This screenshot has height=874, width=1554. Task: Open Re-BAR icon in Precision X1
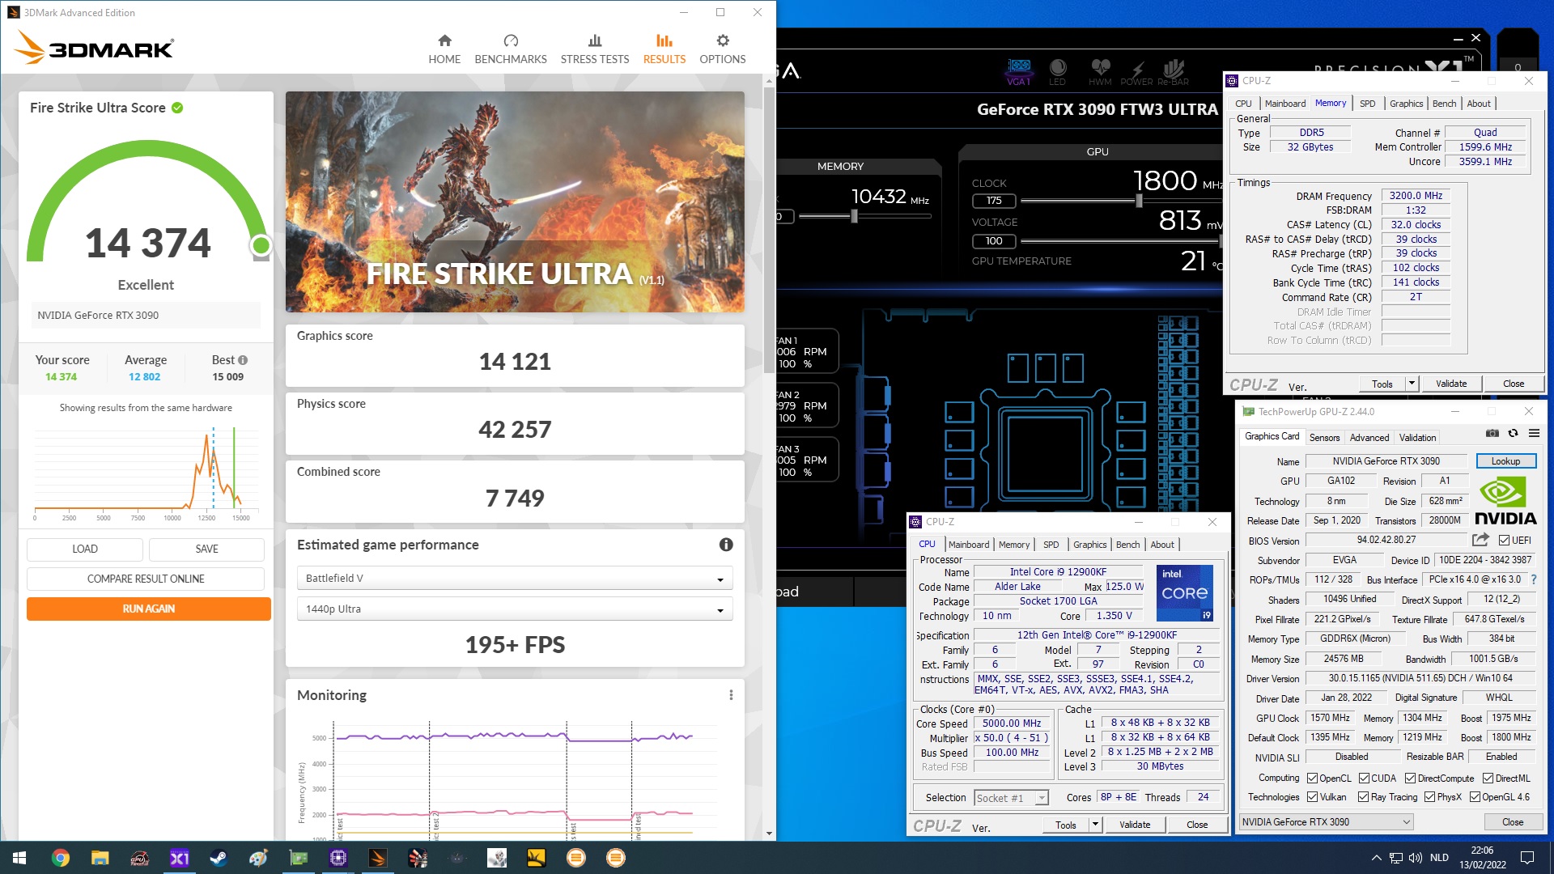1173,71
